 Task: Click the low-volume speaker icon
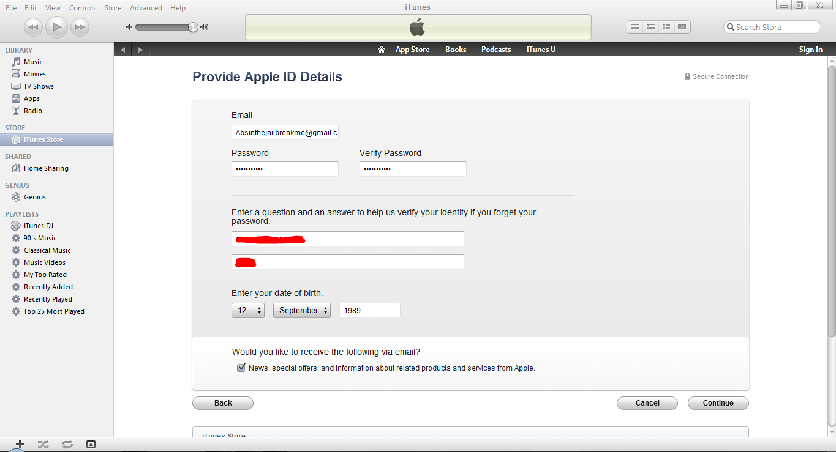coord(129,27)
